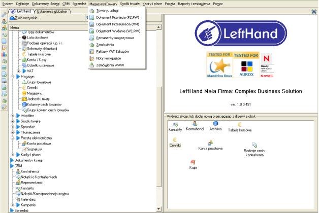The image size is (319, 213).
Task: Select Magazyny in the tree
Action: [35, 93]
